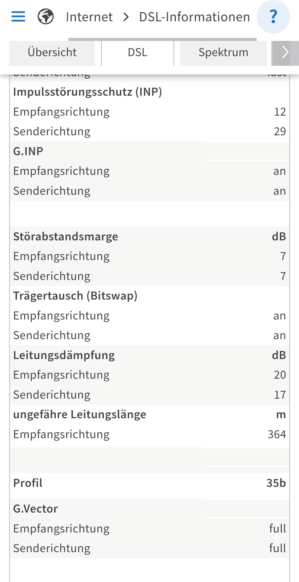
Task: Open the Spektrum tab
Action: [223, 53]
